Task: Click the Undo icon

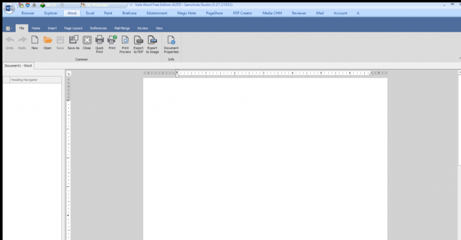Action: pyautogui.click(x=10, y=40)
